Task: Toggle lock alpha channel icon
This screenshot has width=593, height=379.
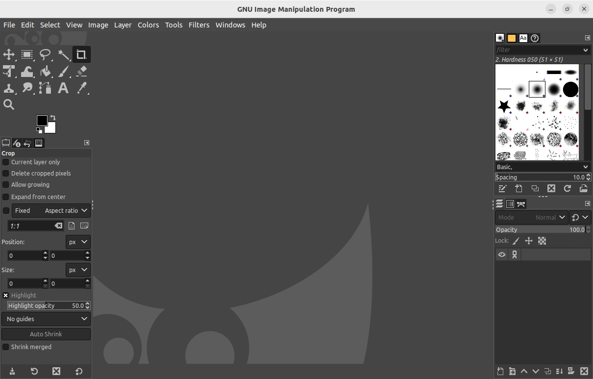Action: coord(542,241)
